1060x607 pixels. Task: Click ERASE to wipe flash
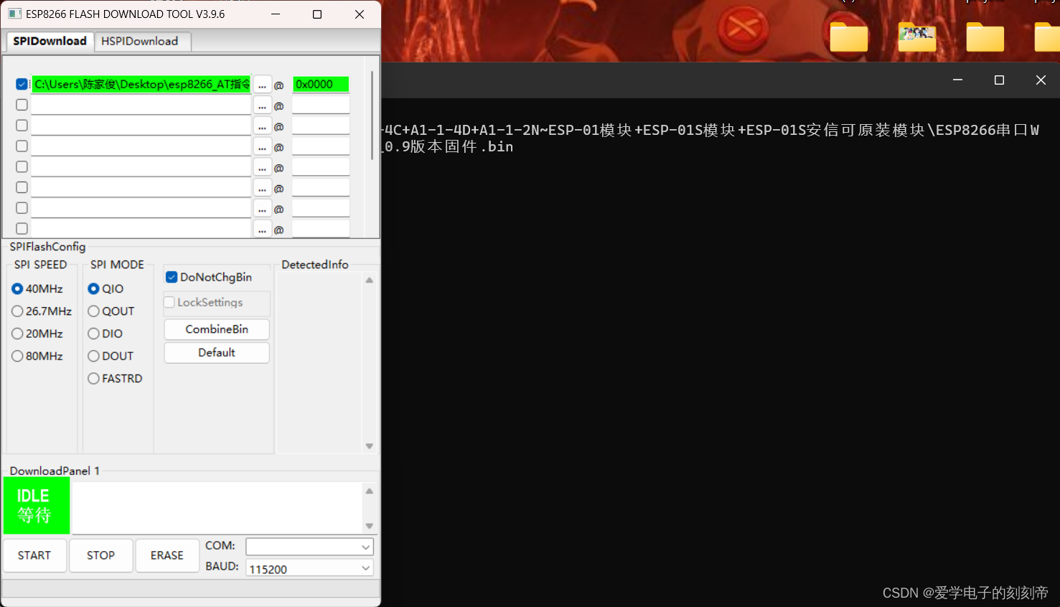pos(167,555)
